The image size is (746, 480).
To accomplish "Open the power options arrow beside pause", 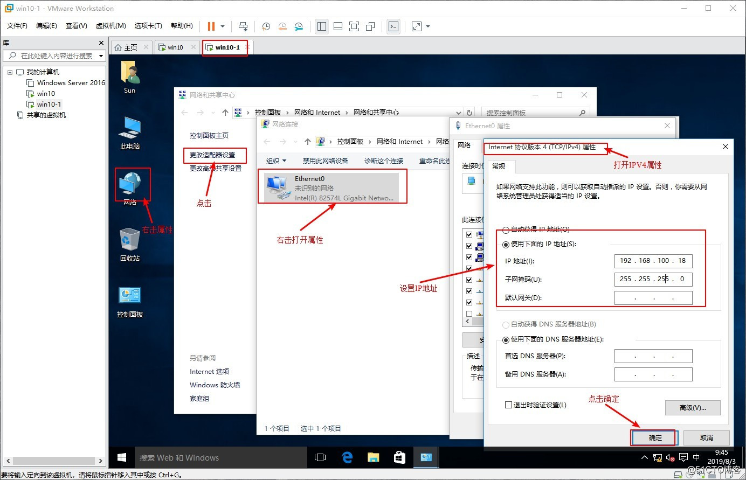I will point(223,26).
